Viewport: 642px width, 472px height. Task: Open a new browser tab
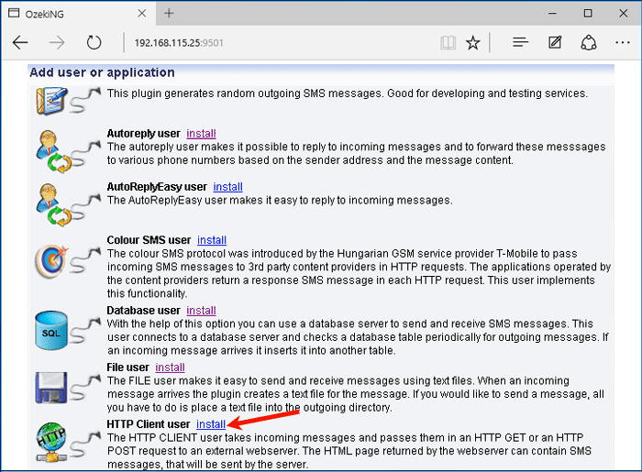[169, 14]
